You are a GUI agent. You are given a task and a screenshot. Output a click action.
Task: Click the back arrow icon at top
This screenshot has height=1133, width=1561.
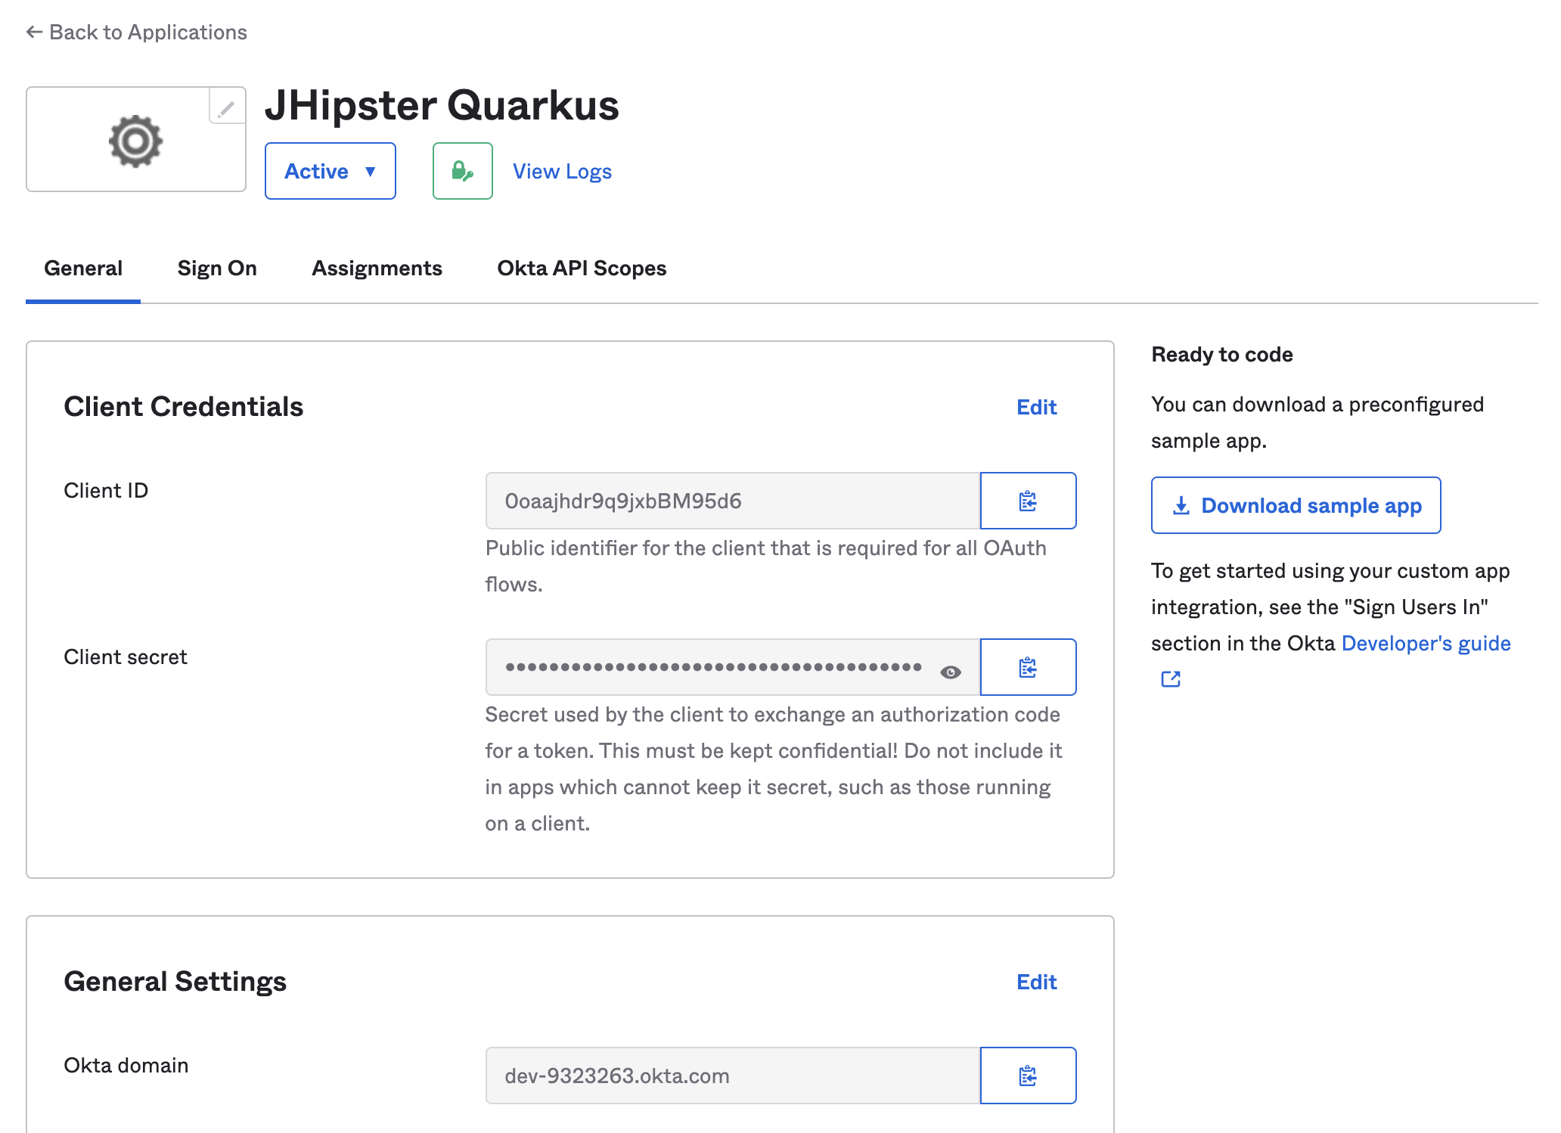(x=34, y=32)
